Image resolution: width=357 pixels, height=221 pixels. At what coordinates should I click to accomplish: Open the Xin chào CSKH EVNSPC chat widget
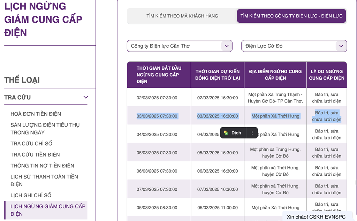tap(316, 216)
